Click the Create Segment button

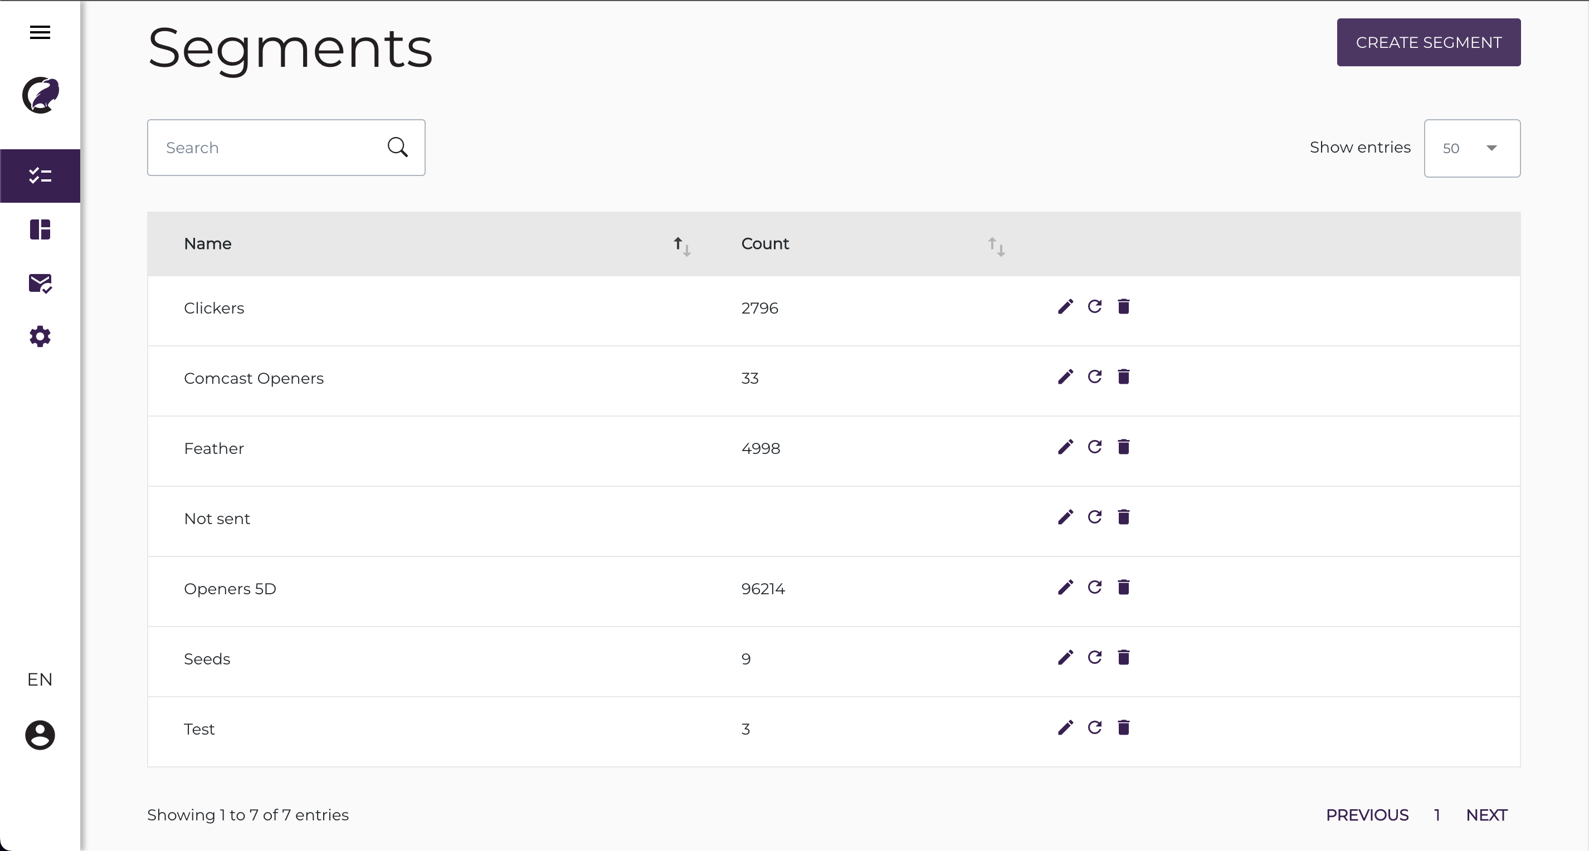click(x=1428, y=42)
